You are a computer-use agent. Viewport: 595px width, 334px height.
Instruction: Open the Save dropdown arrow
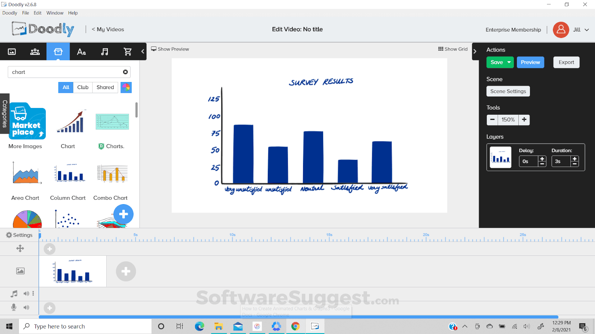pos(509,62)
